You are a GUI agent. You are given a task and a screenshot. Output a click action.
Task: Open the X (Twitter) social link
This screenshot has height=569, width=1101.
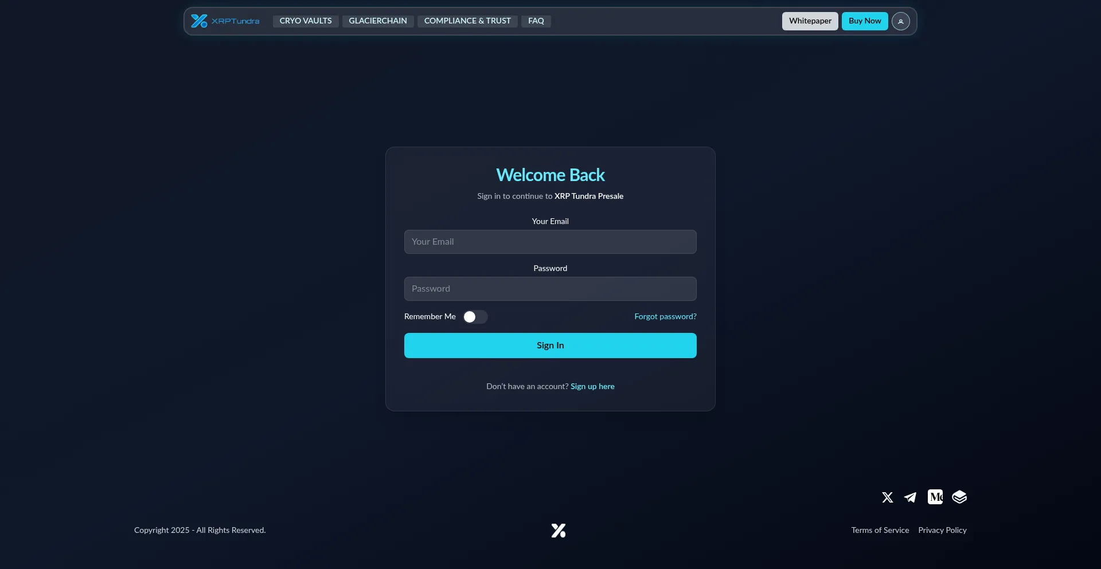pyautogui.click(x=887, y=497)
